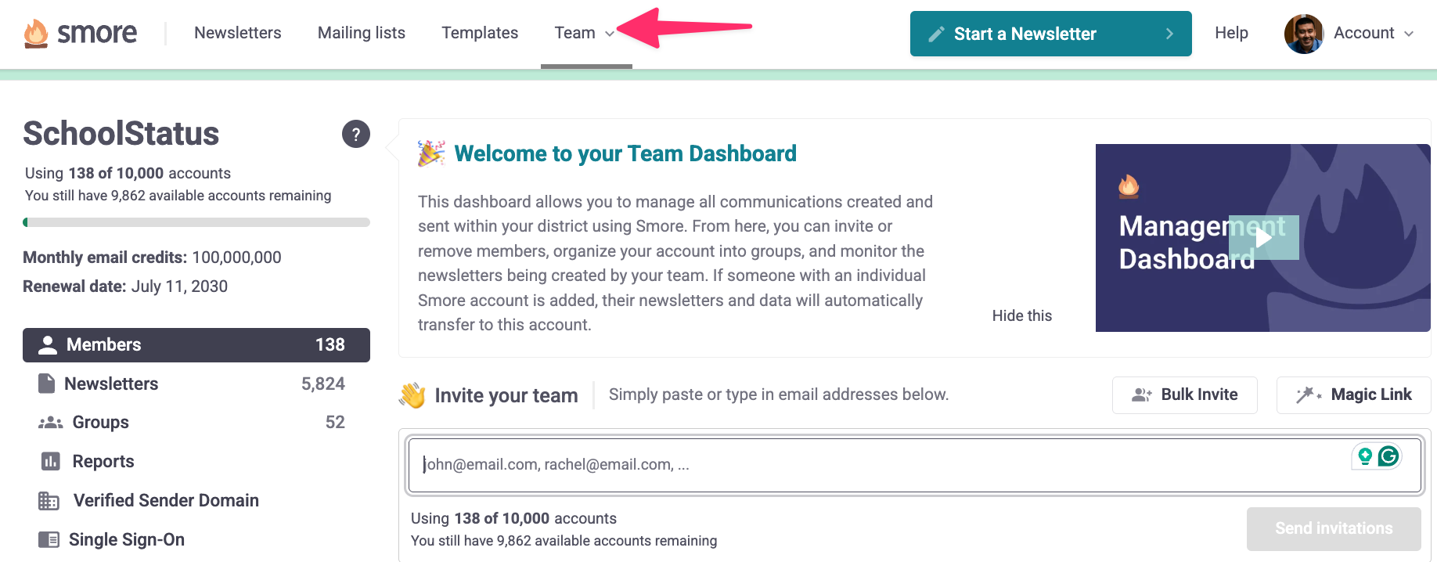Viewport: 1437px width, 562px height.
Task: Click the account profile avatar
Action: pos(1304,34)
